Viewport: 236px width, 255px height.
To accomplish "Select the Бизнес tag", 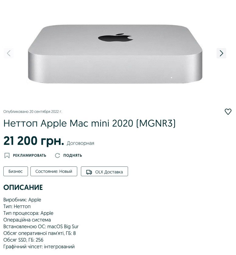I will pos(16,171).
